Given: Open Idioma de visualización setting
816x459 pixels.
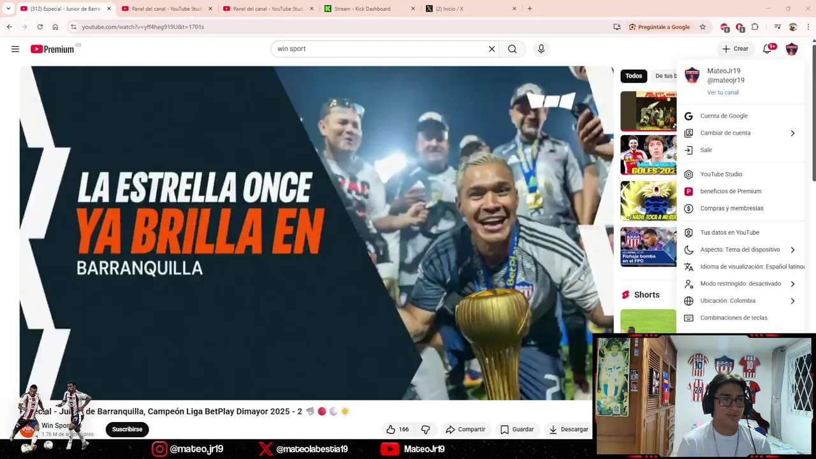Looking at the screenshot, I should coord(741,267).
